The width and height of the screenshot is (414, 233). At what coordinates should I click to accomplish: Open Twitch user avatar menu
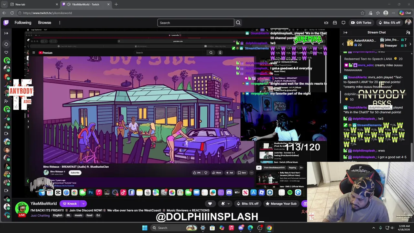[x=408, y=23]
